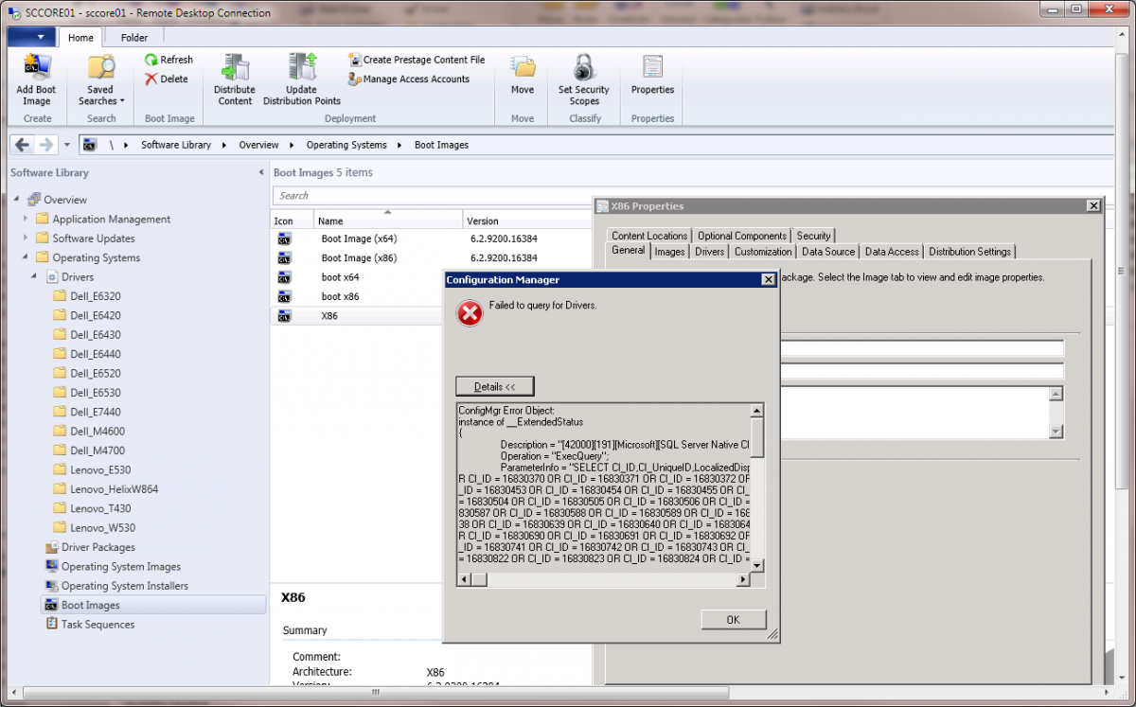1136x707 pixels.
Task: Expand Software Updates node
Action: tap(27, 239)
